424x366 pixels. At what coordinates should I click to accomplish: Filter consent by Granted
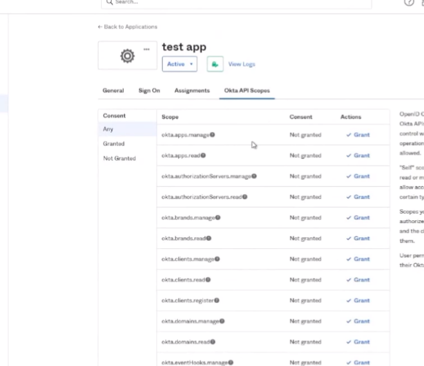click(x=127, y=143)
